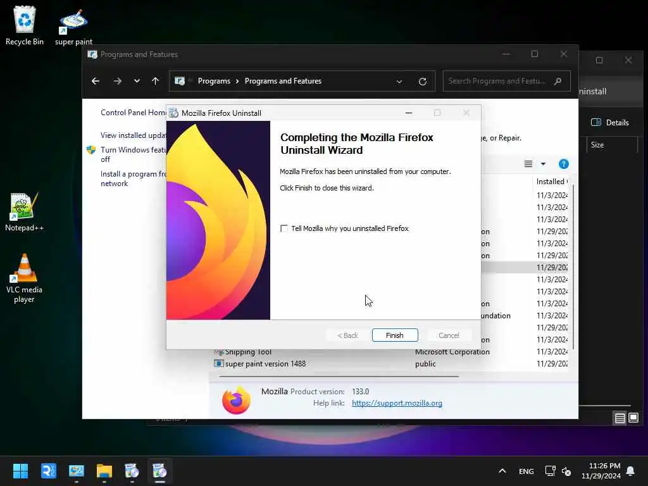Click the Mozilla Firefox Uninstall title icon
648x486 pixels.
174,113
